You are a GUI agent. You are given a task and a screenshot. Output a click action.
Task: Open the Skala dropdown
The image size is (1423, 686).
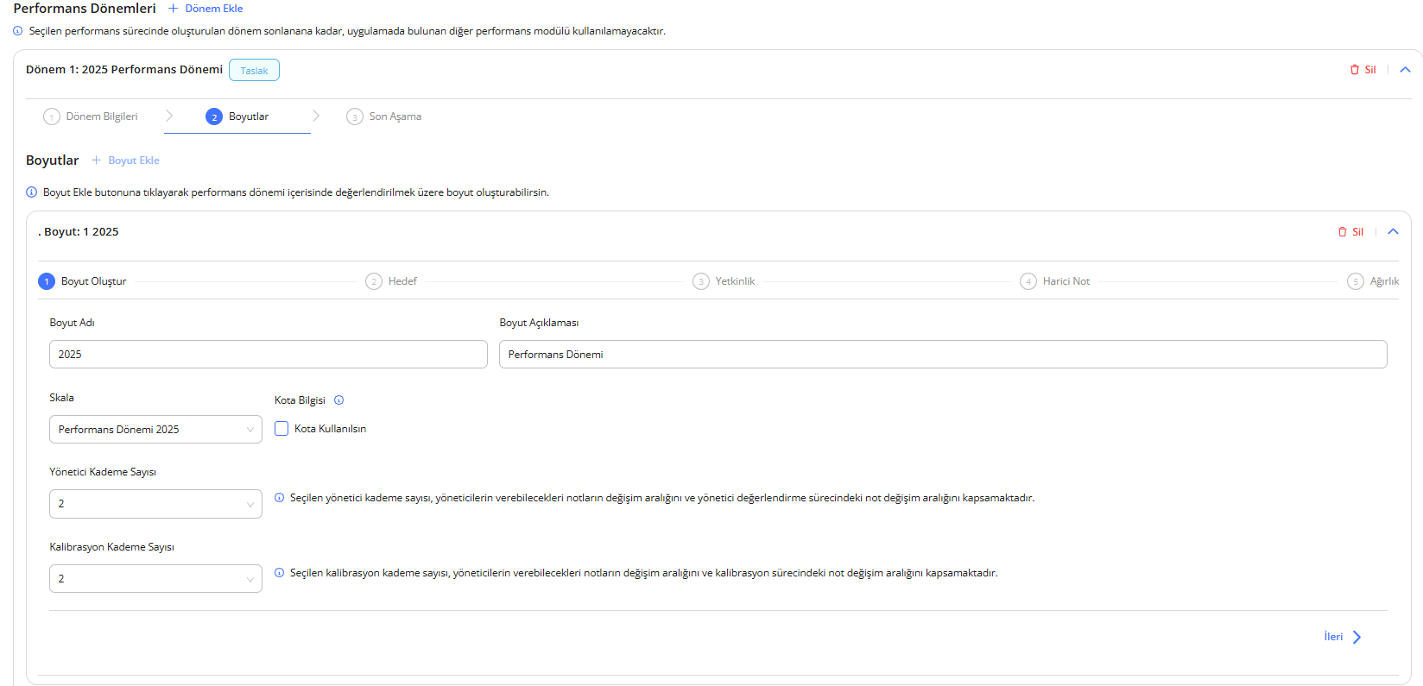(155, 430)
